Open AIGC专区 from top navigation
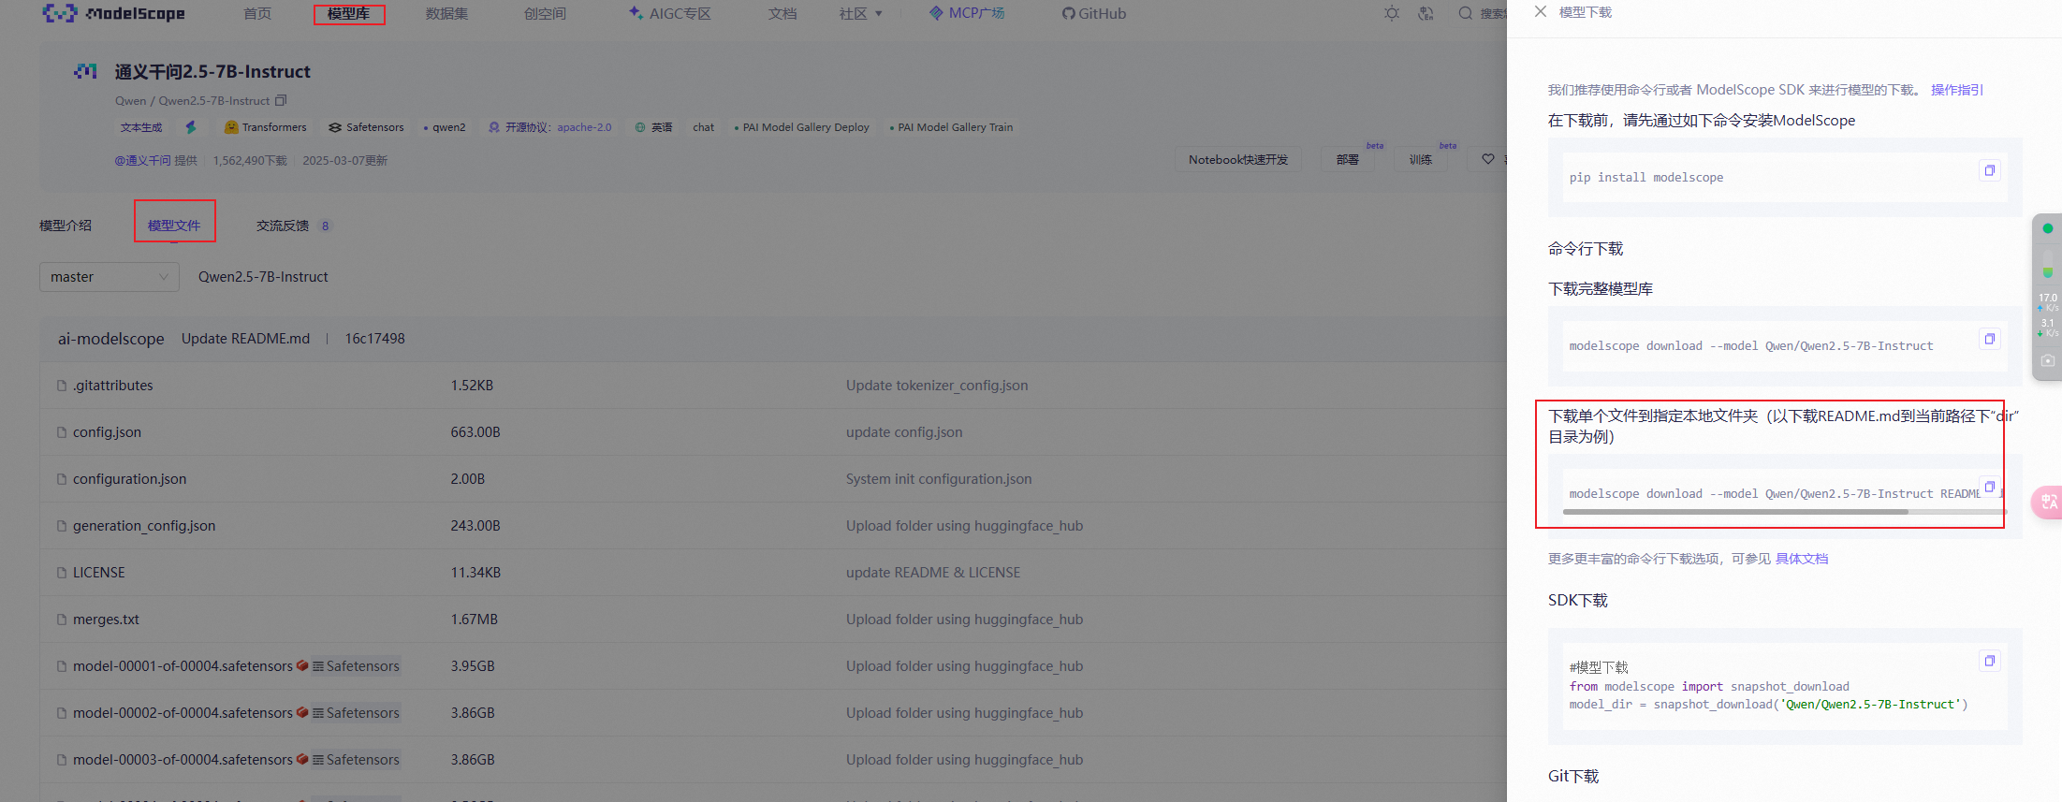2062x802 pixels. 670,13
